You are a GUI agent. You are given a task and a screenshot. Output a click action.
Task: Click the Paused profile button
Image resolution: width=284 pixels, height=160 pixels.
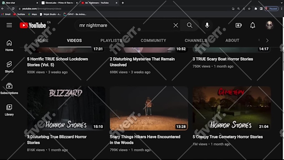pyautogui.click(x=271, y=8)
